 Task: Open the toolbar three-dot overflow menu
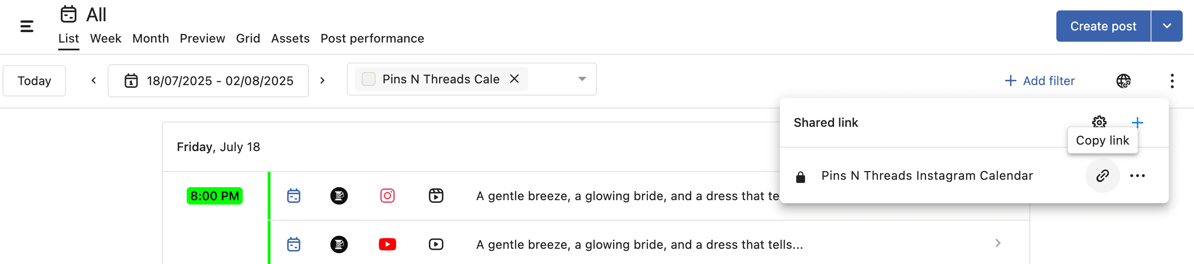1172,81
